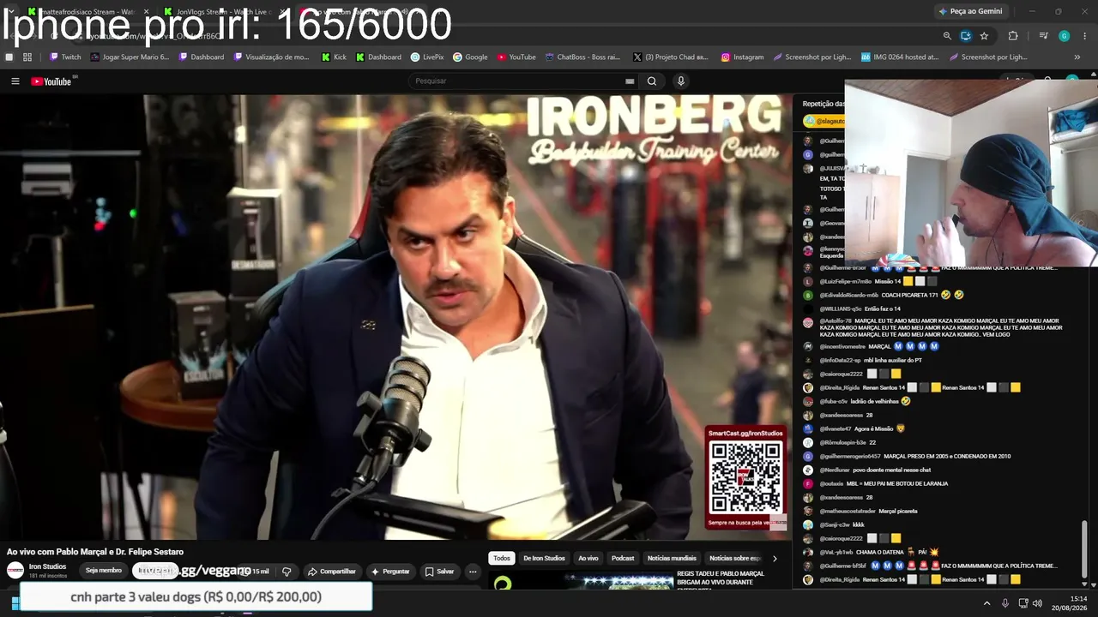Open the tab search dropdown in Chrome
Screen dimensions: 1098x617
10,11
